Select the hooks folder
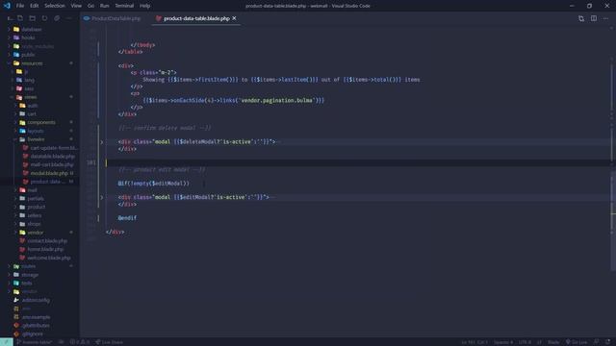 click(x=28, y=37)
